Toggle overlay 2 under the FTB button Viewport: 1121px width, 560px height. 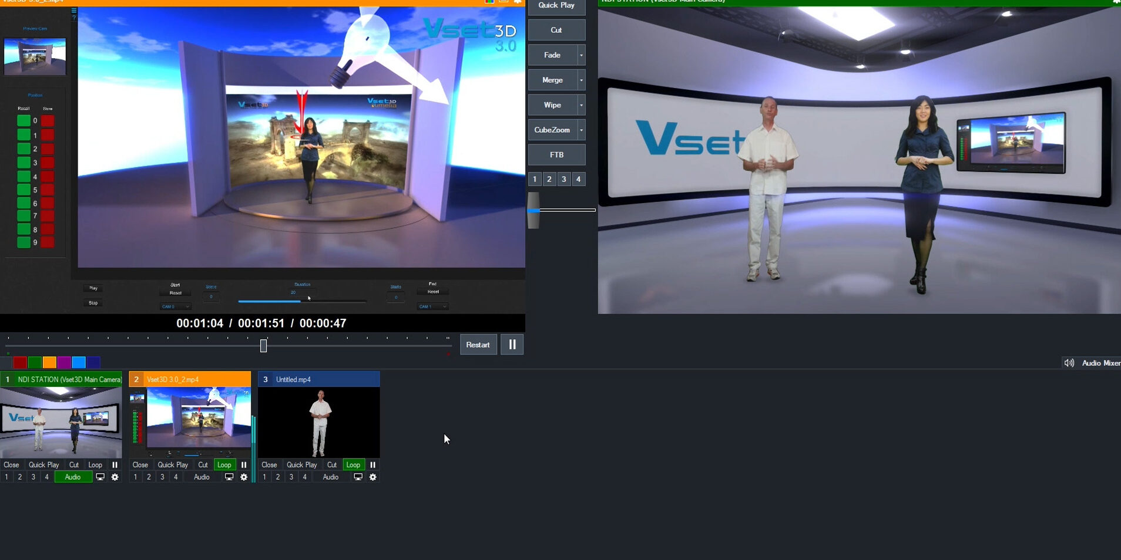click(549, 179)
